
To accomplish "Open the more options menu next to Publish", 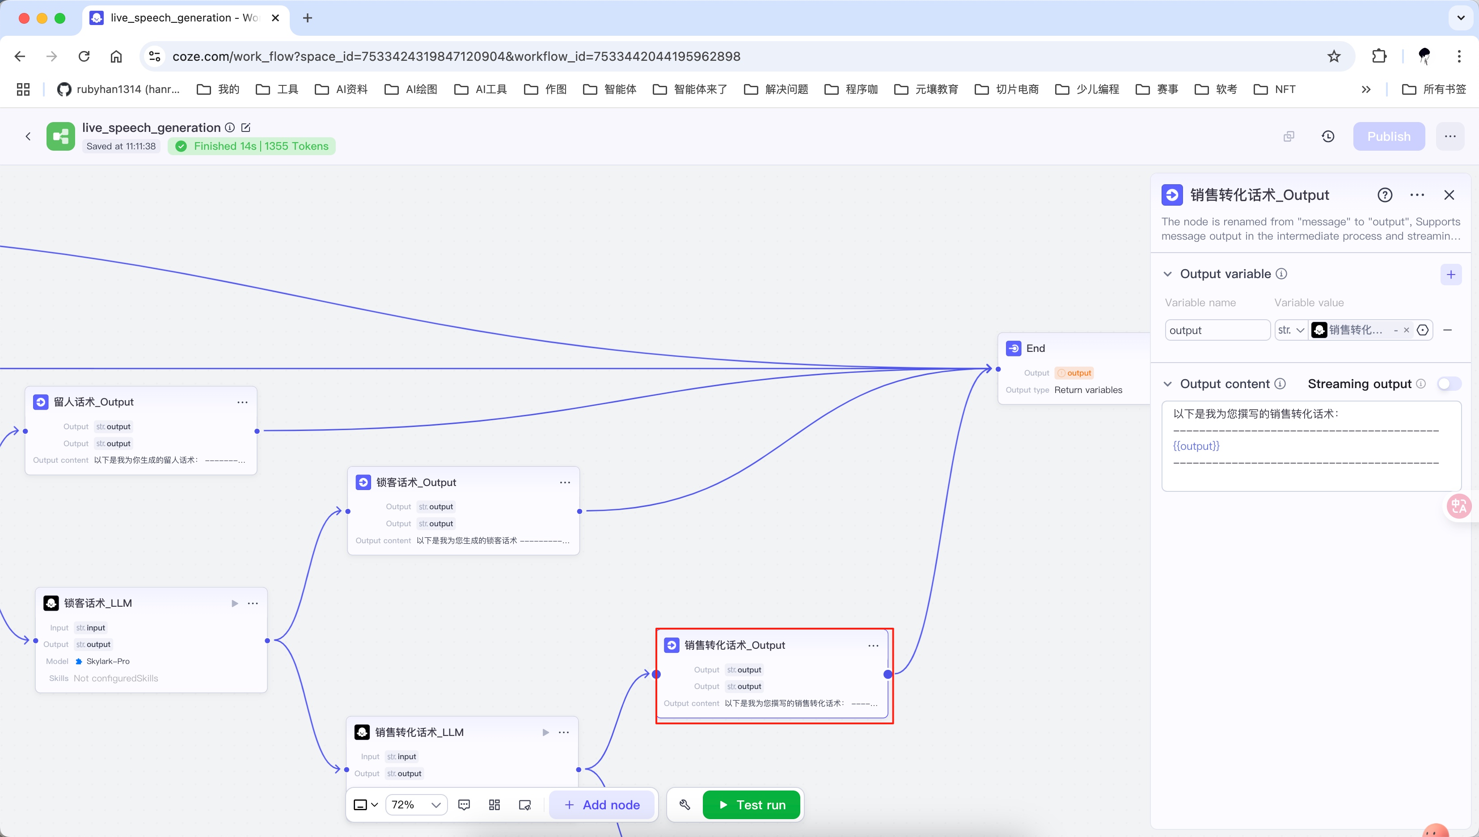I will click(1449, 136).
